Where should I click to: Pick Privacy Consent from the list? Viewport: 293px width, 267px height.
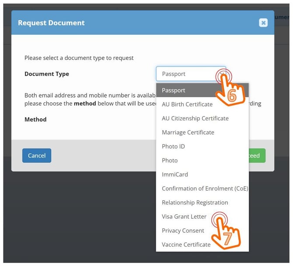[184, 230]
